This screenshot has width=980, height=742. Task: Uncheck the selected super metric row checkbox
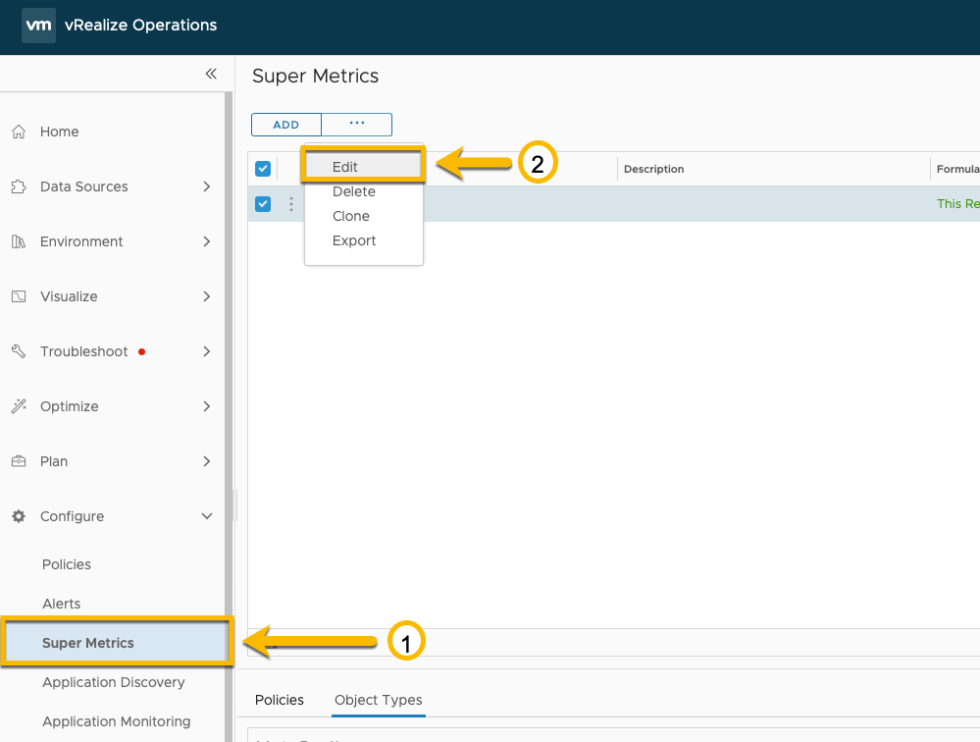coord(263,204)
